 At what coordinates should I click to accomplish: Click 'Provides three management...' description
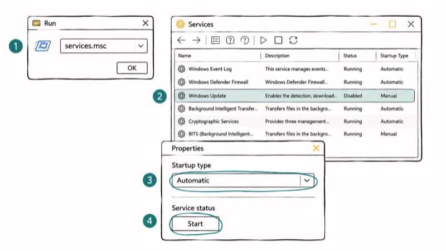(297, 121)
